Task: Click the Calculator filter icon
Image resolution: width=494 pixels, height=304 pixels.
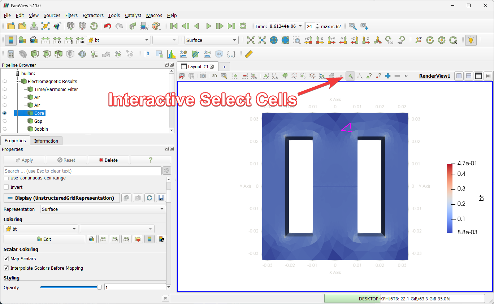Action: point(11,54)
